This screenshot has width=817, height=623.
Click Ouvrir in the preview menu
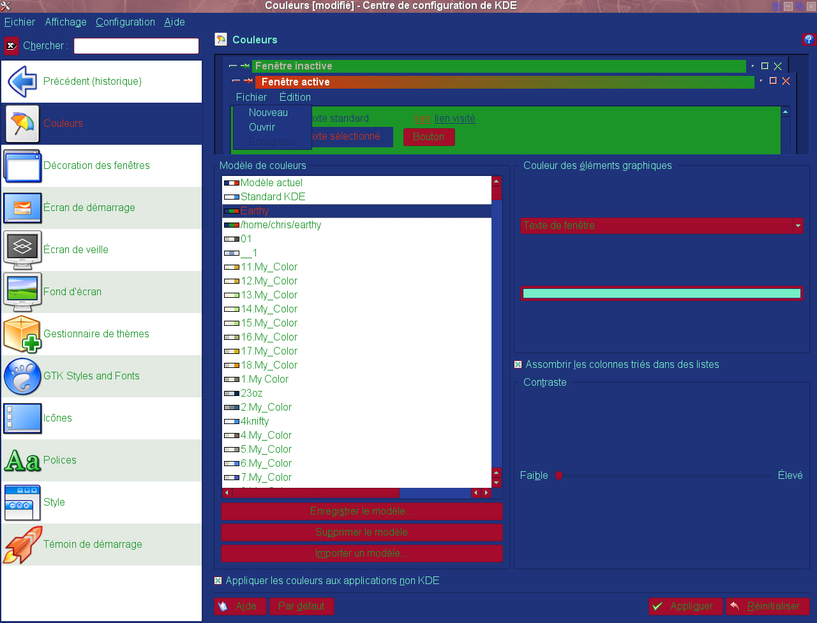point(262,128)
